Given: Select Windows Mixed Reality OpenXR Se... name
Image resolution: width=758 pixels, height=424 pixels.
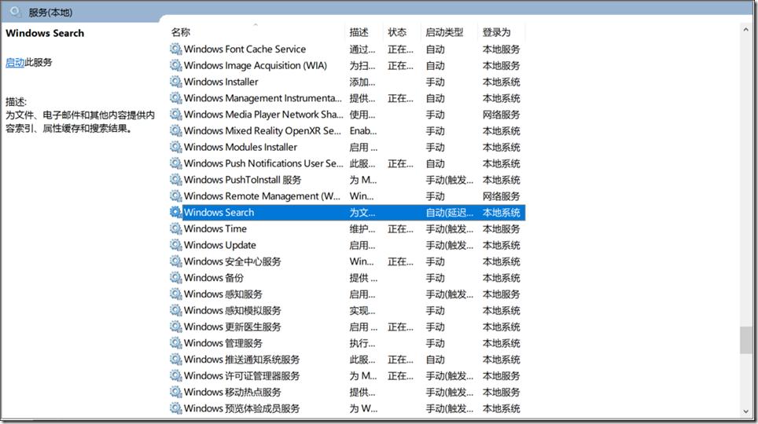Looking at the screenshot, I should 263,130.
